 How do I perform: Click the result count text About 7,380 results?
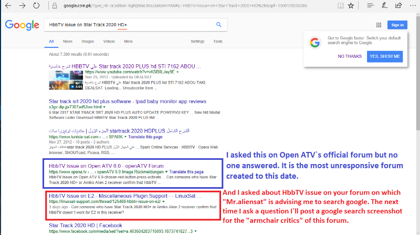(79, 54)
